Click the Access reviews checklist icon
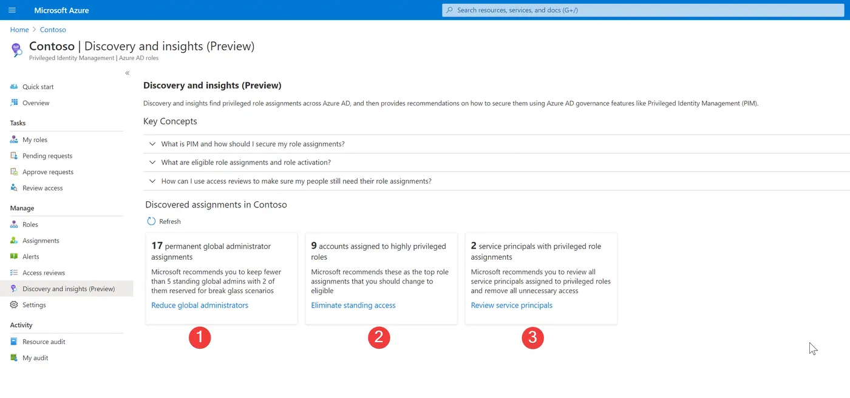Image resolution: width=850 pixels, height=398 pixels. pos(14,273)
